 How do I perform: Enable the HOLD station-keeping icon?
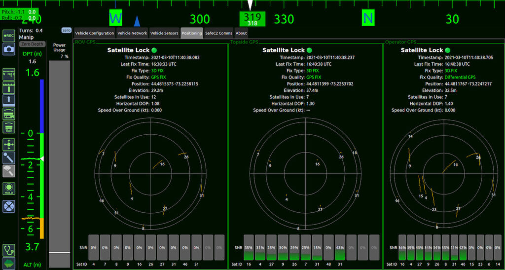point(9,188)
